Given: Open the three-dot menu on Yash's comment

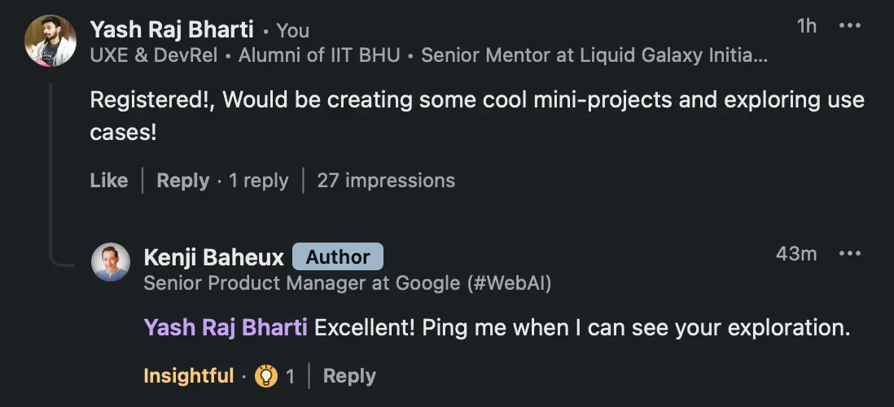Looking at the screenshot, I should (x=849, y=26).
